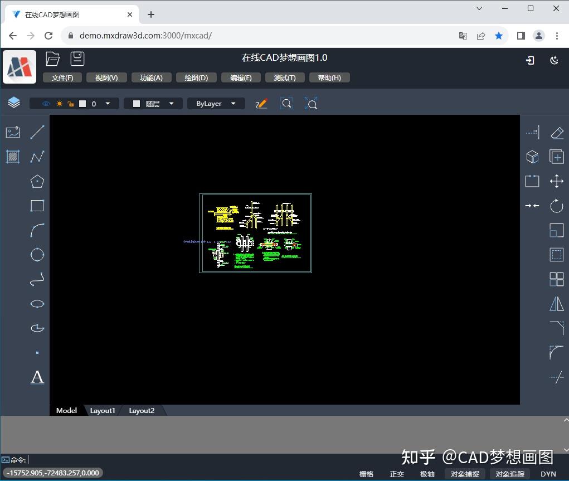Select the Mirror tool

tap(557, 304)
